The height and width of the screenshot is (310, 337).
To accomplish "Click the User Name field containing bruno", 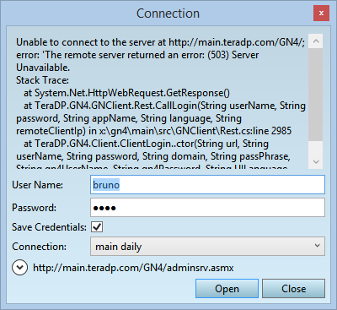I will click(207, 185).
